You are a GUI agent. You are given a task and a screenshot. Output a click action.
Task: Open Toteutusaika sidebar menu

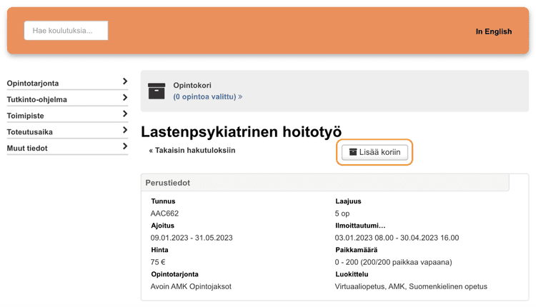(67, 132)
